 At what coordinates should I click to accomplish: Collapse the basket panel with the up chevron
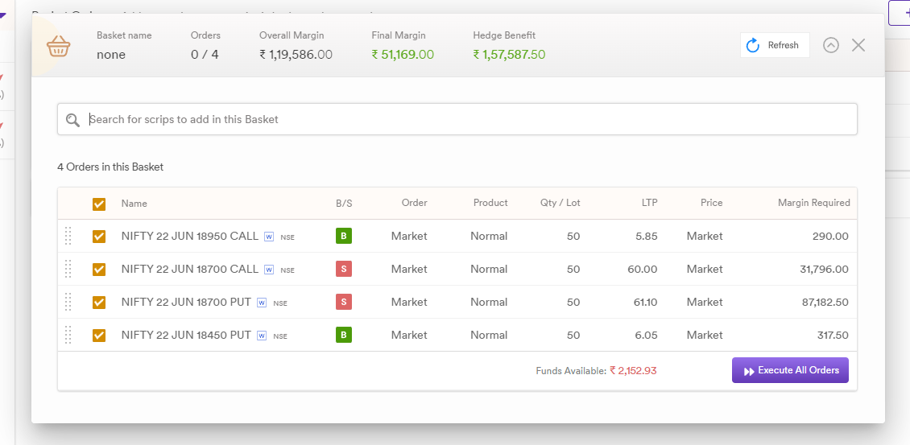[831, 45]
